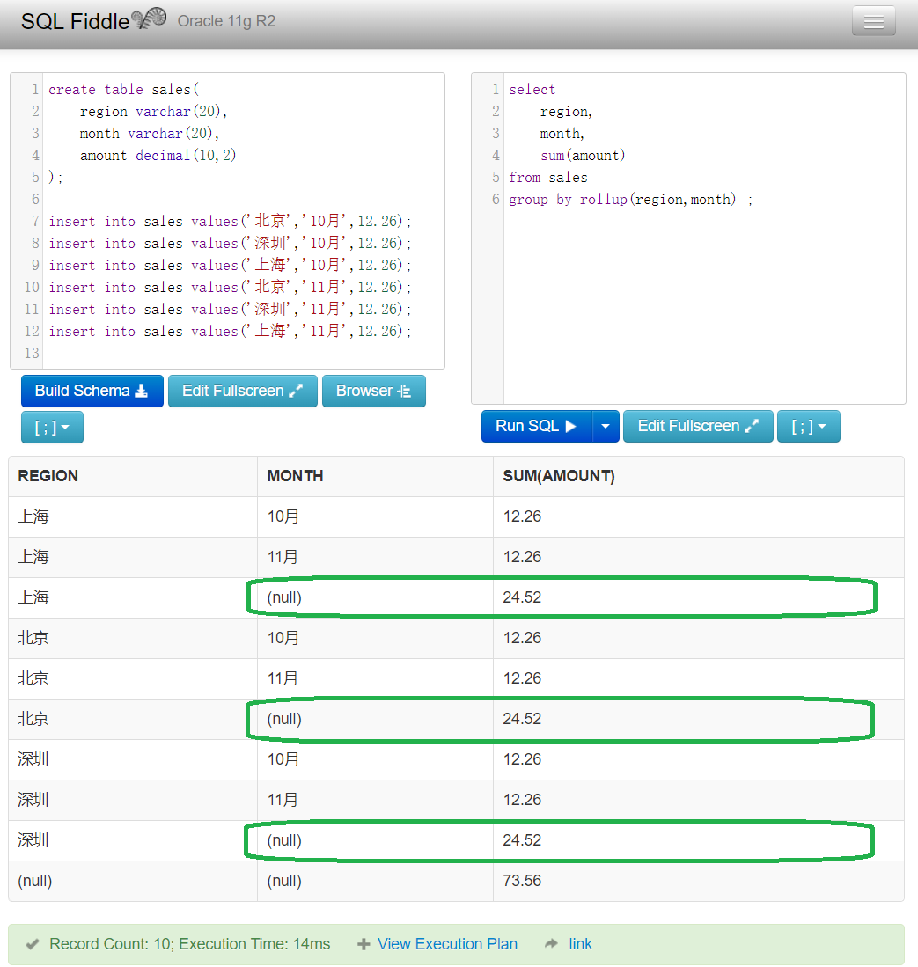Click schema line 7 insert 北京 10月
Viewport: 918px width, 967px height.
click(230, 222)
